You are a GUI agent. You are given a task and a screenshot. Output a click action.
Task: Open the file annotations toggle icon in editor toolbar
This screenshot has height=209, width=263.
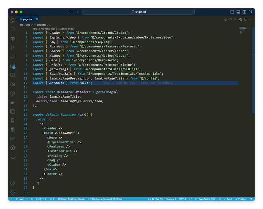tap(241, 19)
